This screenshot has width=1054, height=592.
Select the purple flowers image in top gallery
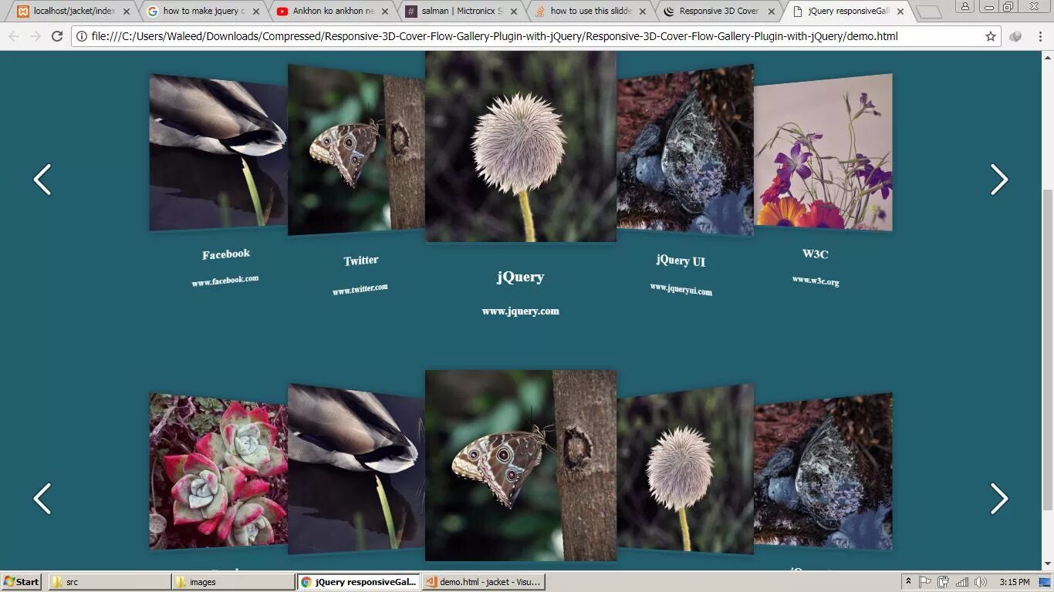tap(823, 153)
